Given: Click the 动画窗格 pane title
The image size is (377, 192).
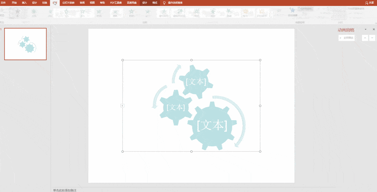Looking at the screenshot, I should tap(346, 30).
